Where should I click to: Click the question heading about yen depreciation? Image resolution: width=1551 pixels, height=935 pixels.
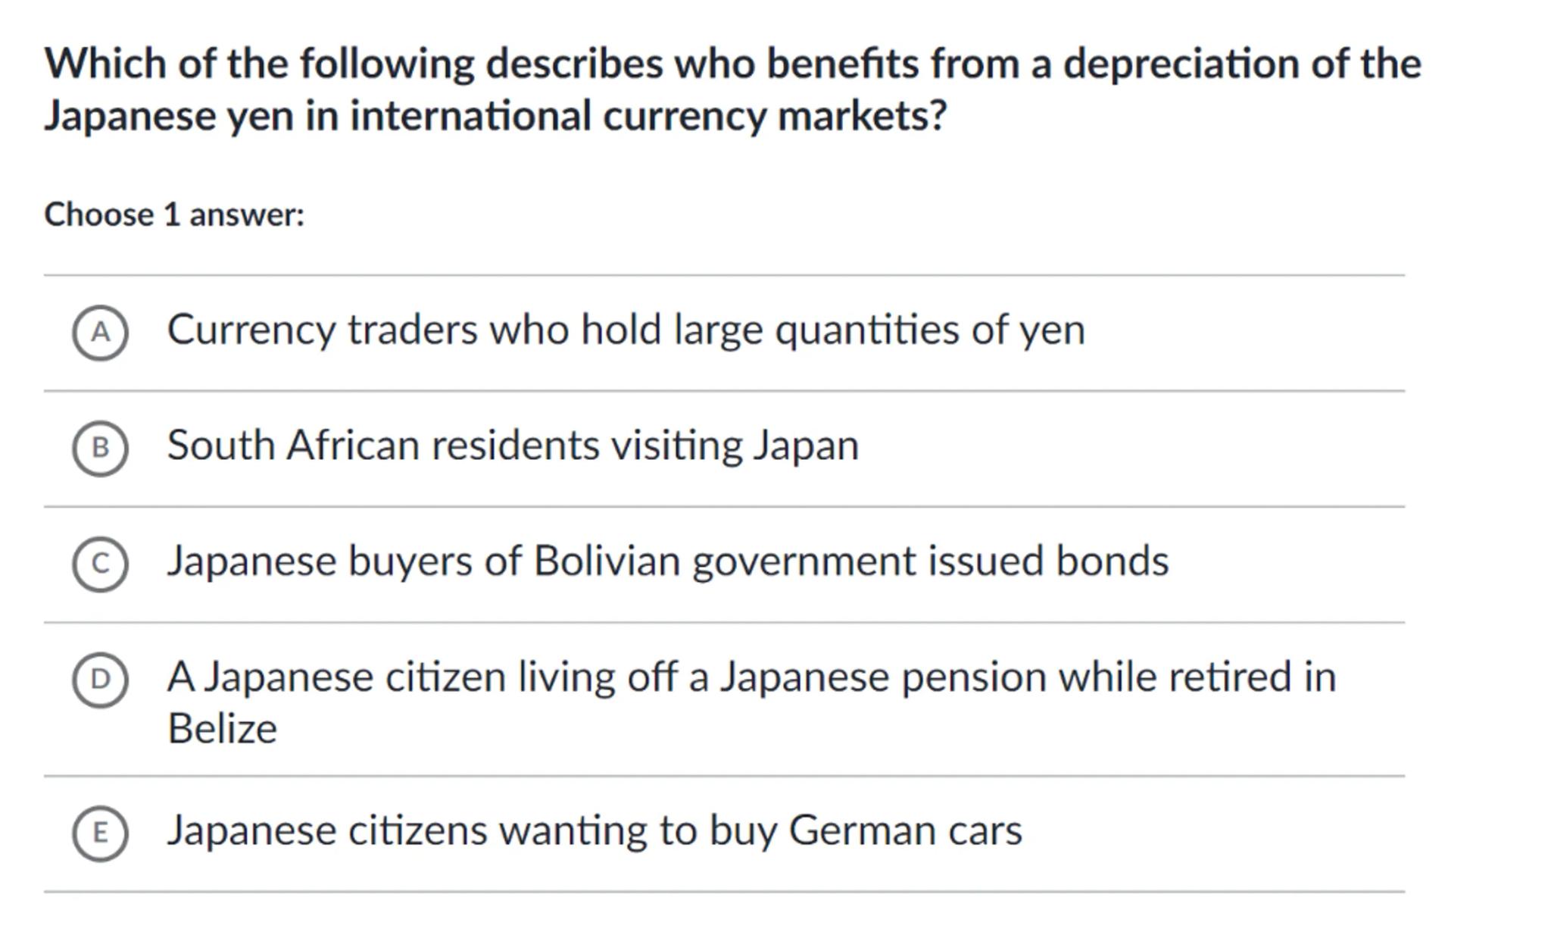coord(732,89)
